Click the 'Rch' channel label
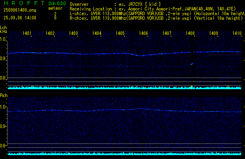Screen dimensions: 245x159 point(4,95)
